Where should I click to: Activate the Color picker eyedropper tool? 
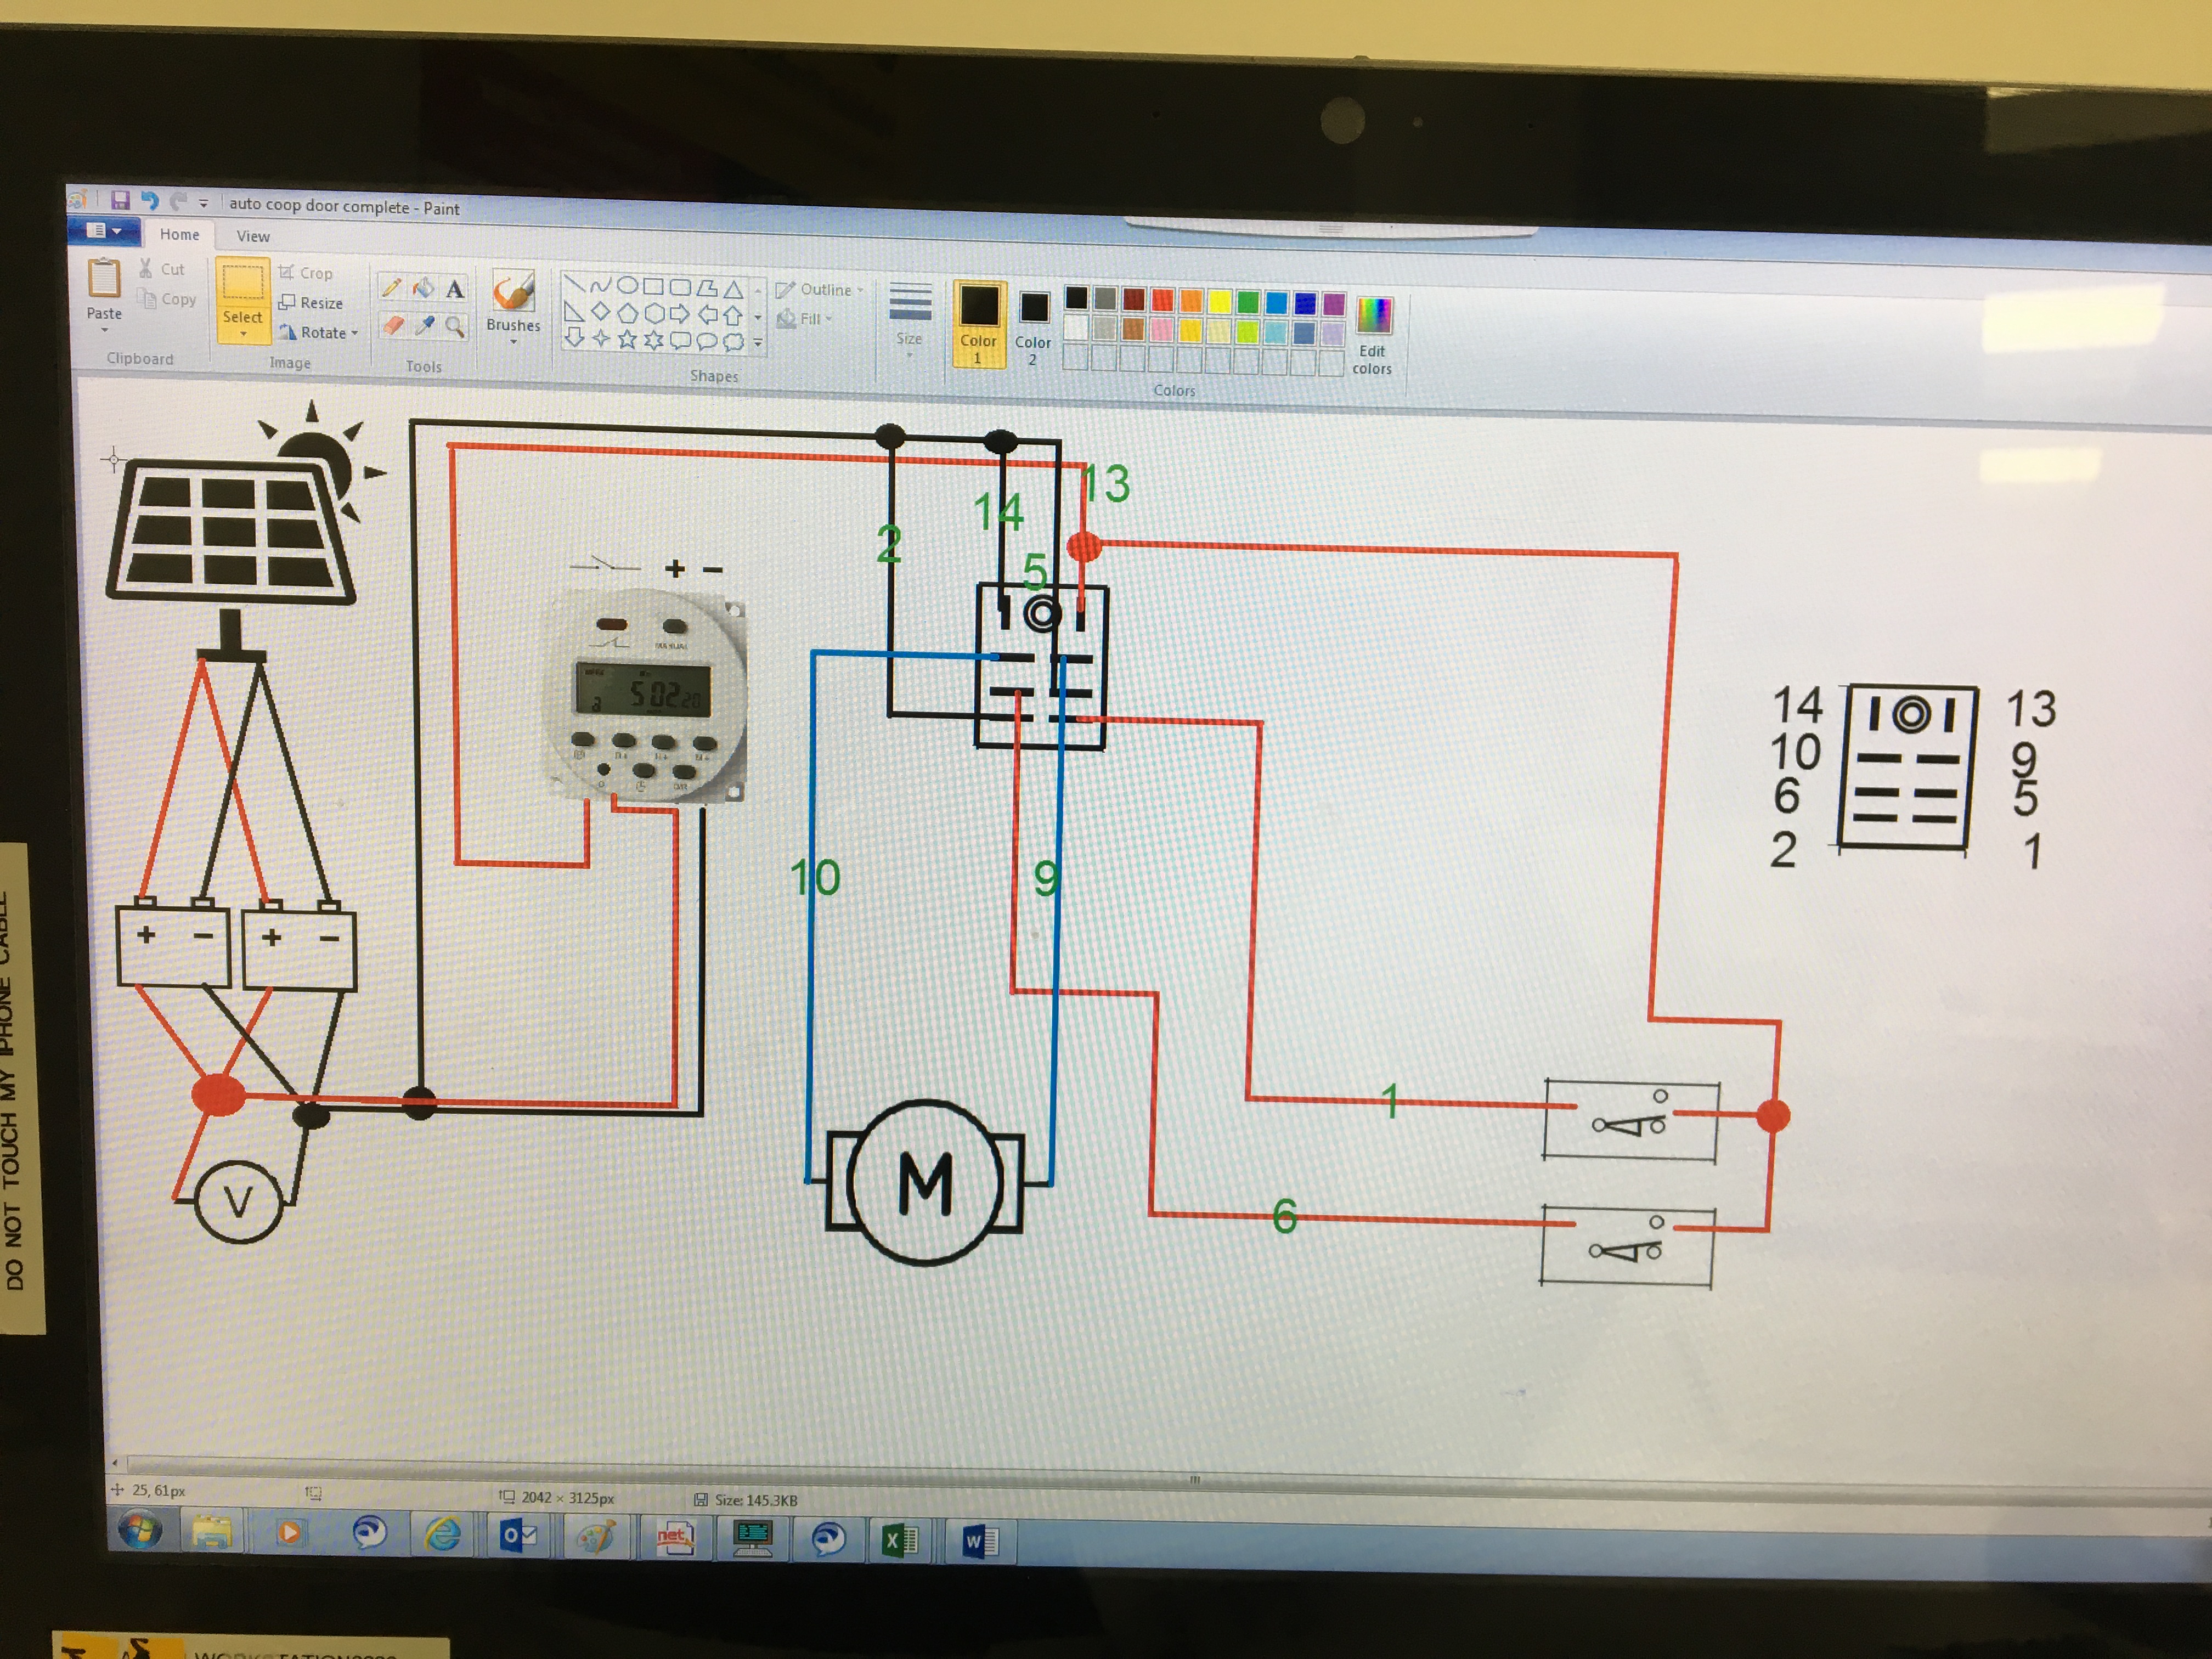pos(424,326)
